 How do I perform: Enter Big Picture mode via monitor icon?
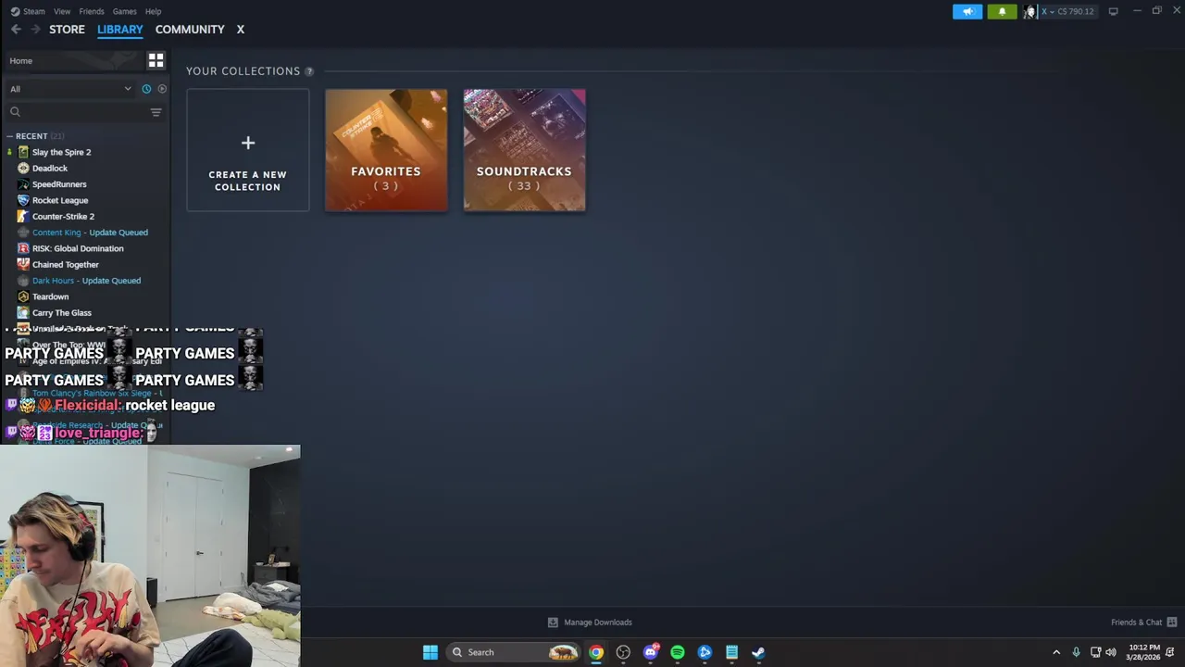[x=1113, y=11]
